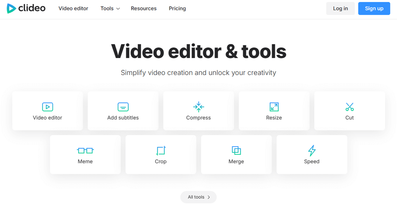Open the All tools button
Screen dimensions: 397x207
click(x=198, y=197)
